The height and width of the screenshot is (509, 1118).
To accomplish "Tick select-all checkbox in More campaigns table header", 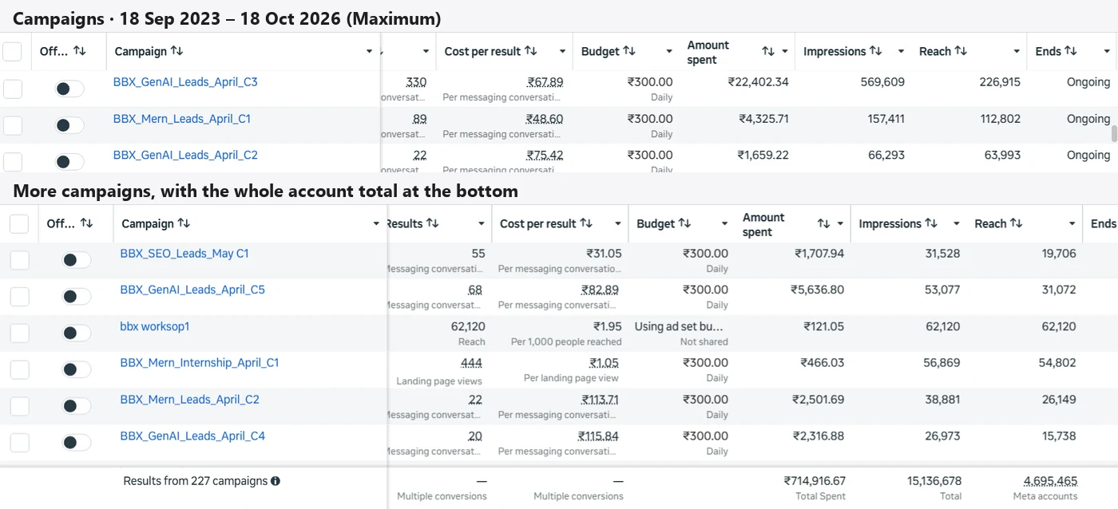I will coord(19,224).
